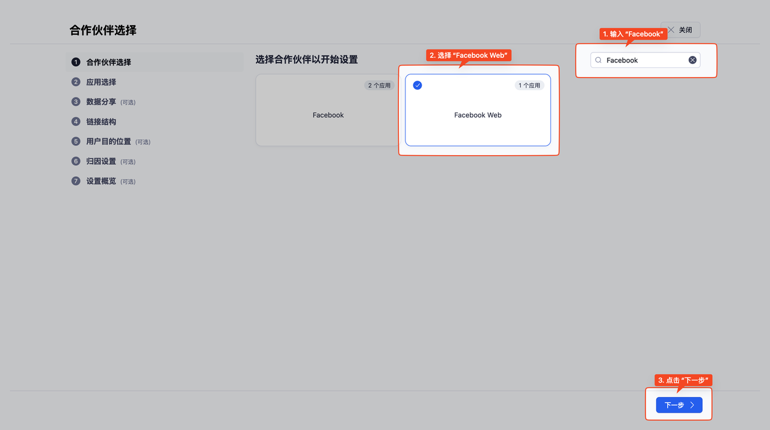Viewport: 770px width, 430px height.
Task: Deselect the blue checkmark on Facebook Web card
Action: point(417,85)
